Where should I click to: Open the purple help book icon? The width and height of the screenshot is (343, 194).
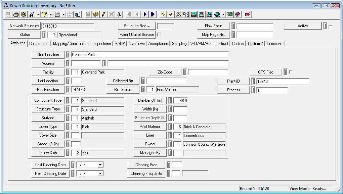coord(238,14)
